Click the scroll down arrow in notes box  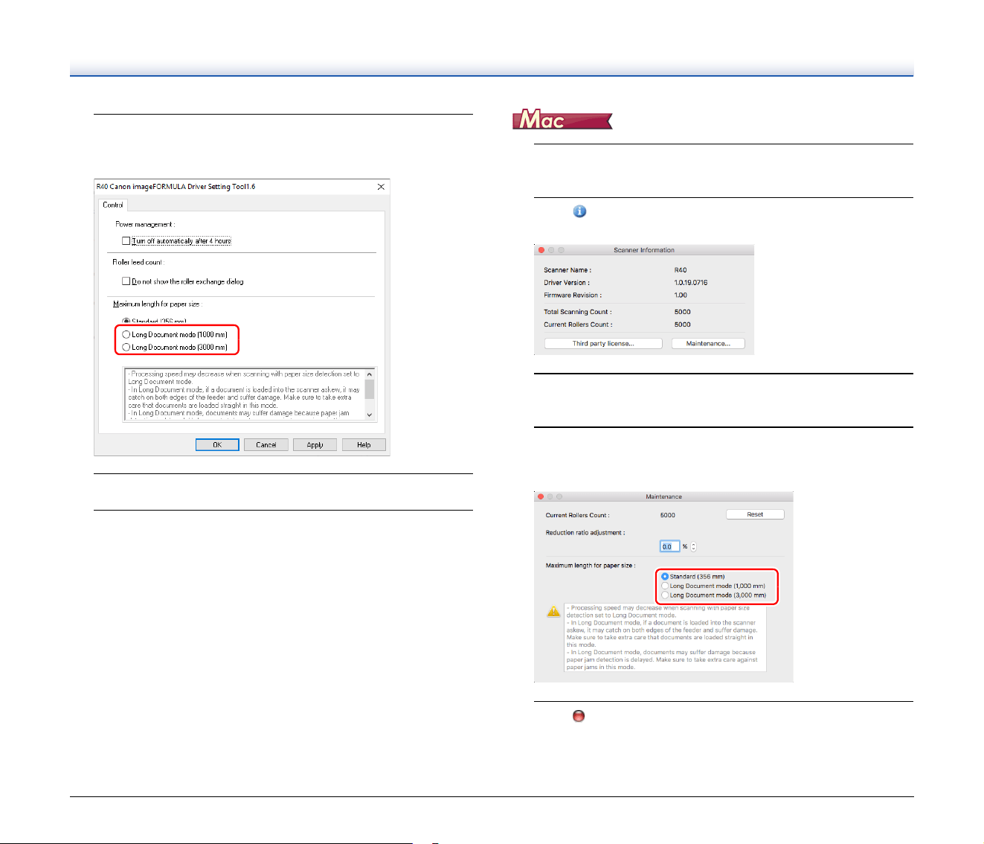[x=370, y=415]
